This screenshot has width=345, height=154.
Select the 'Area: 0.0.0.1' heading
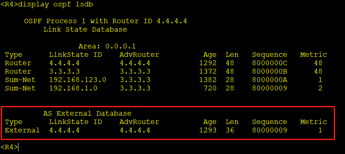pos(107,46)
